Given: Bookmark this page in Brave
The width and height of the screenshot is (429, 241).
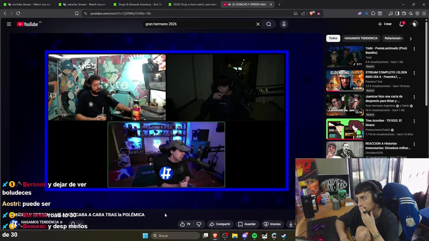Looking at the screenshot, I should pos(77,13).
